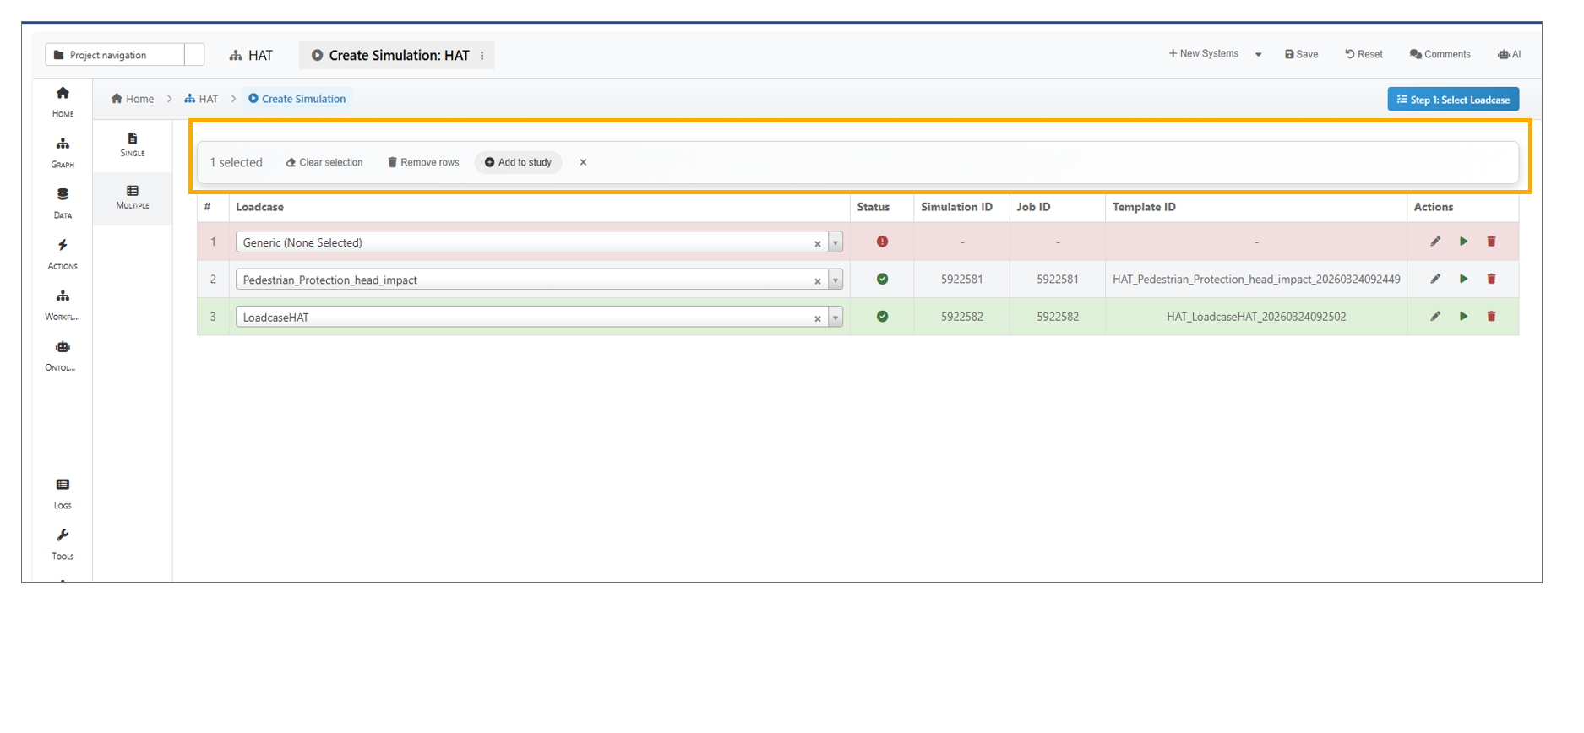Image resolution: width=1584 pixels, height=733 pixels.
Task: Clear the LoadcaseHAT loadcase selection
Action: point(817,318)
